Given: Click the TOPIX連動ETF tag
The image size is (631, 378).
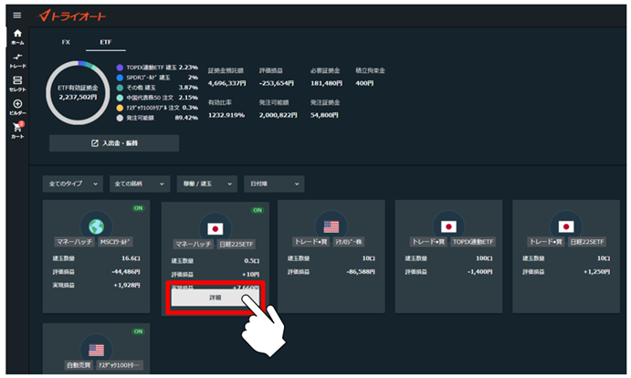Looking at the screenshot, I should click(x=473, y=242).
